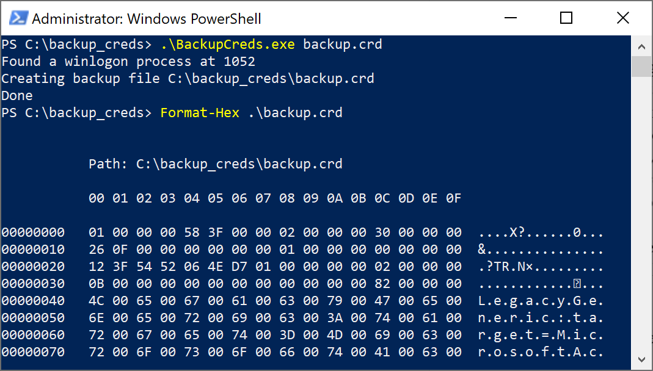This screenshot has height=371, width=653.
Task: Click the maximize window icon
Action: click(x=566, y=18)
